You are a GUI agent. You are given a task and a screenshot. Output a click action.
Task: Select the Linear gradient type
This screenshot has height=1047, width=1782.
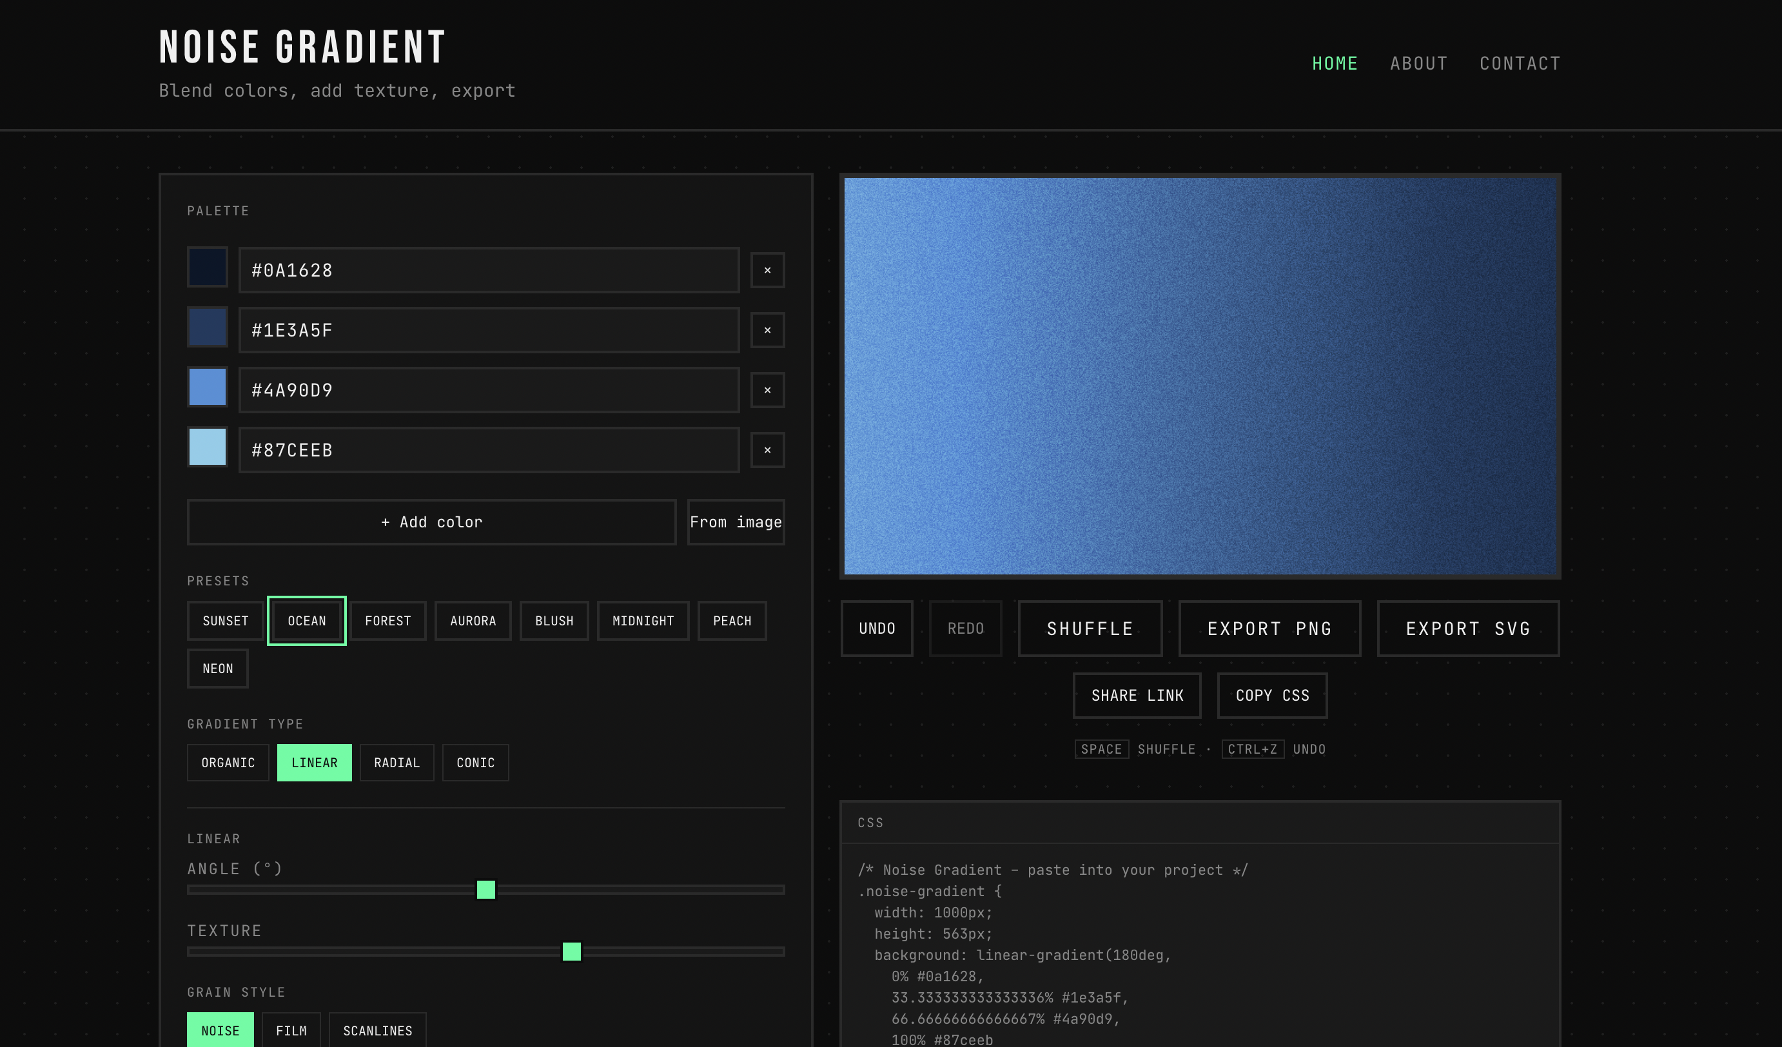[x=315, y=762]
